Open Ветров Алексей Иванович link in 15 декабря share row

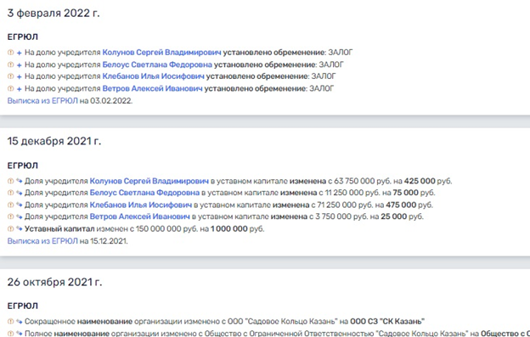[140, 216]
